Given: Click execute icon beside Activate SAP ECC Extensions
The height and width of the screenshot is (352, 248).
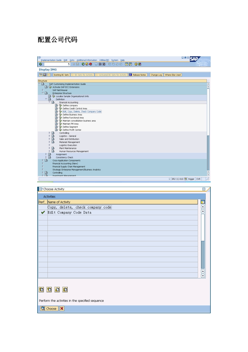Looking at the screenshot, I should 50,87.
